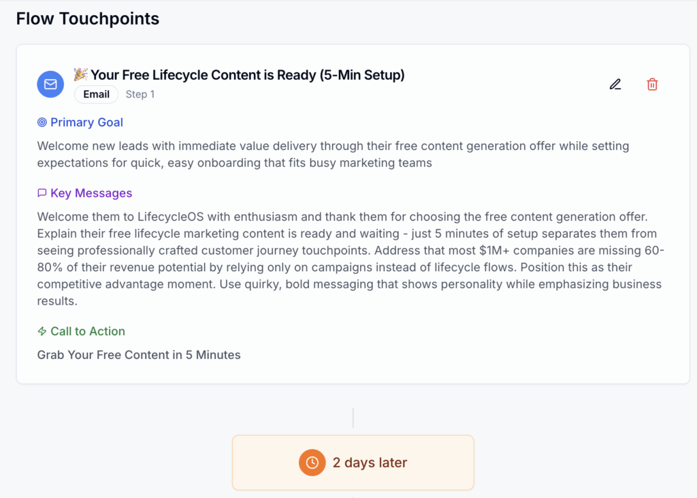
Task: Click the Flow Touchpoints heading
Action: point(88,18)
